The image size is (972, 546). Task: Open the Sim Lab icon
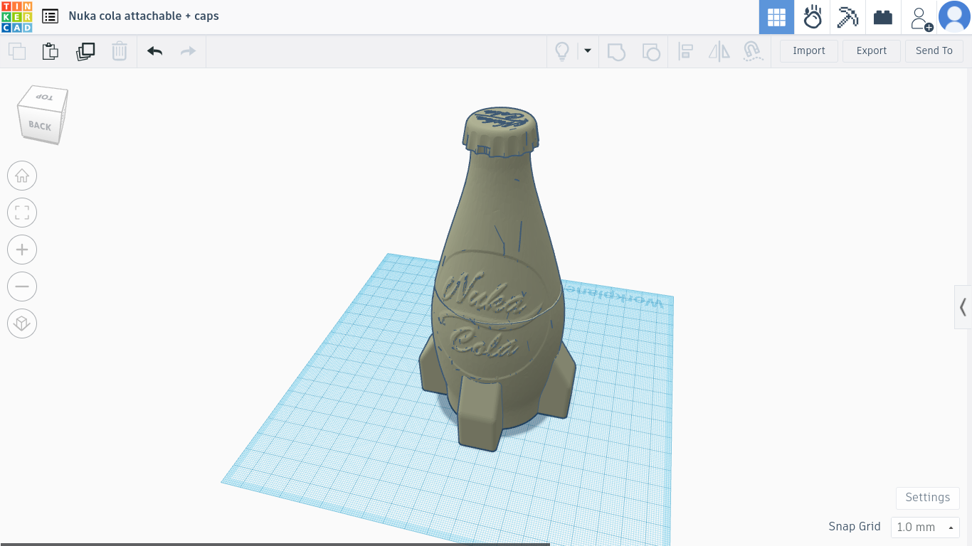(812, 17)
